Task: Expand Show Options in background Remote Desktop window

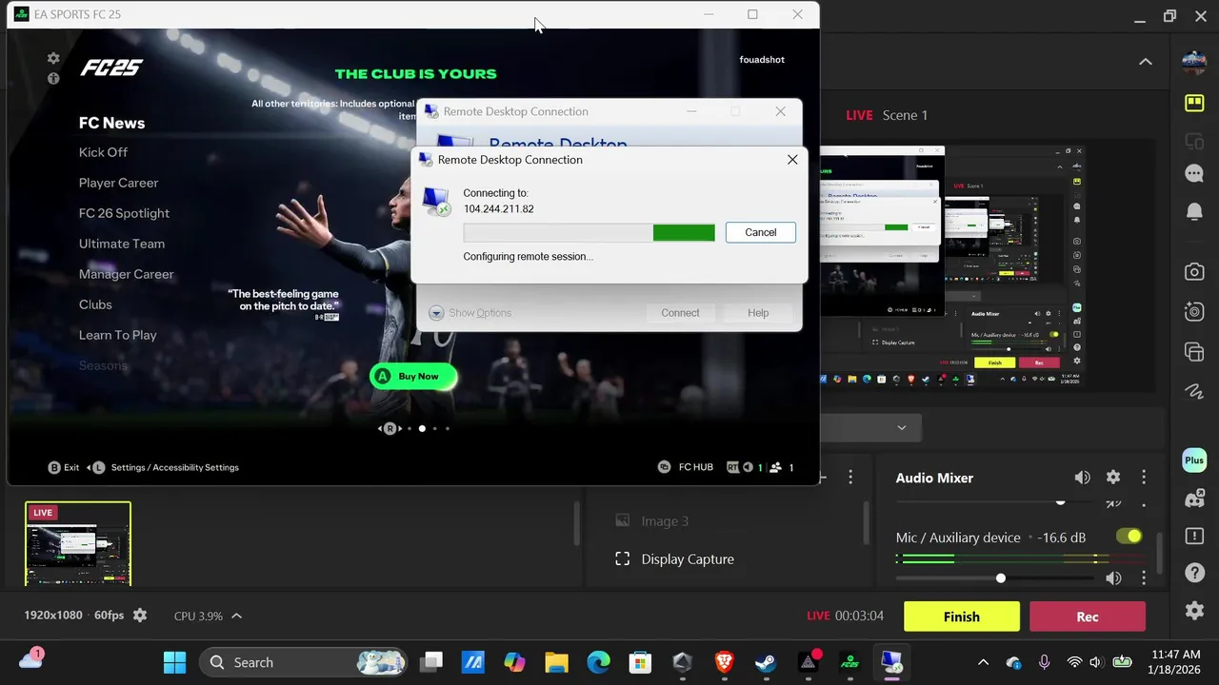Action: 470,313
